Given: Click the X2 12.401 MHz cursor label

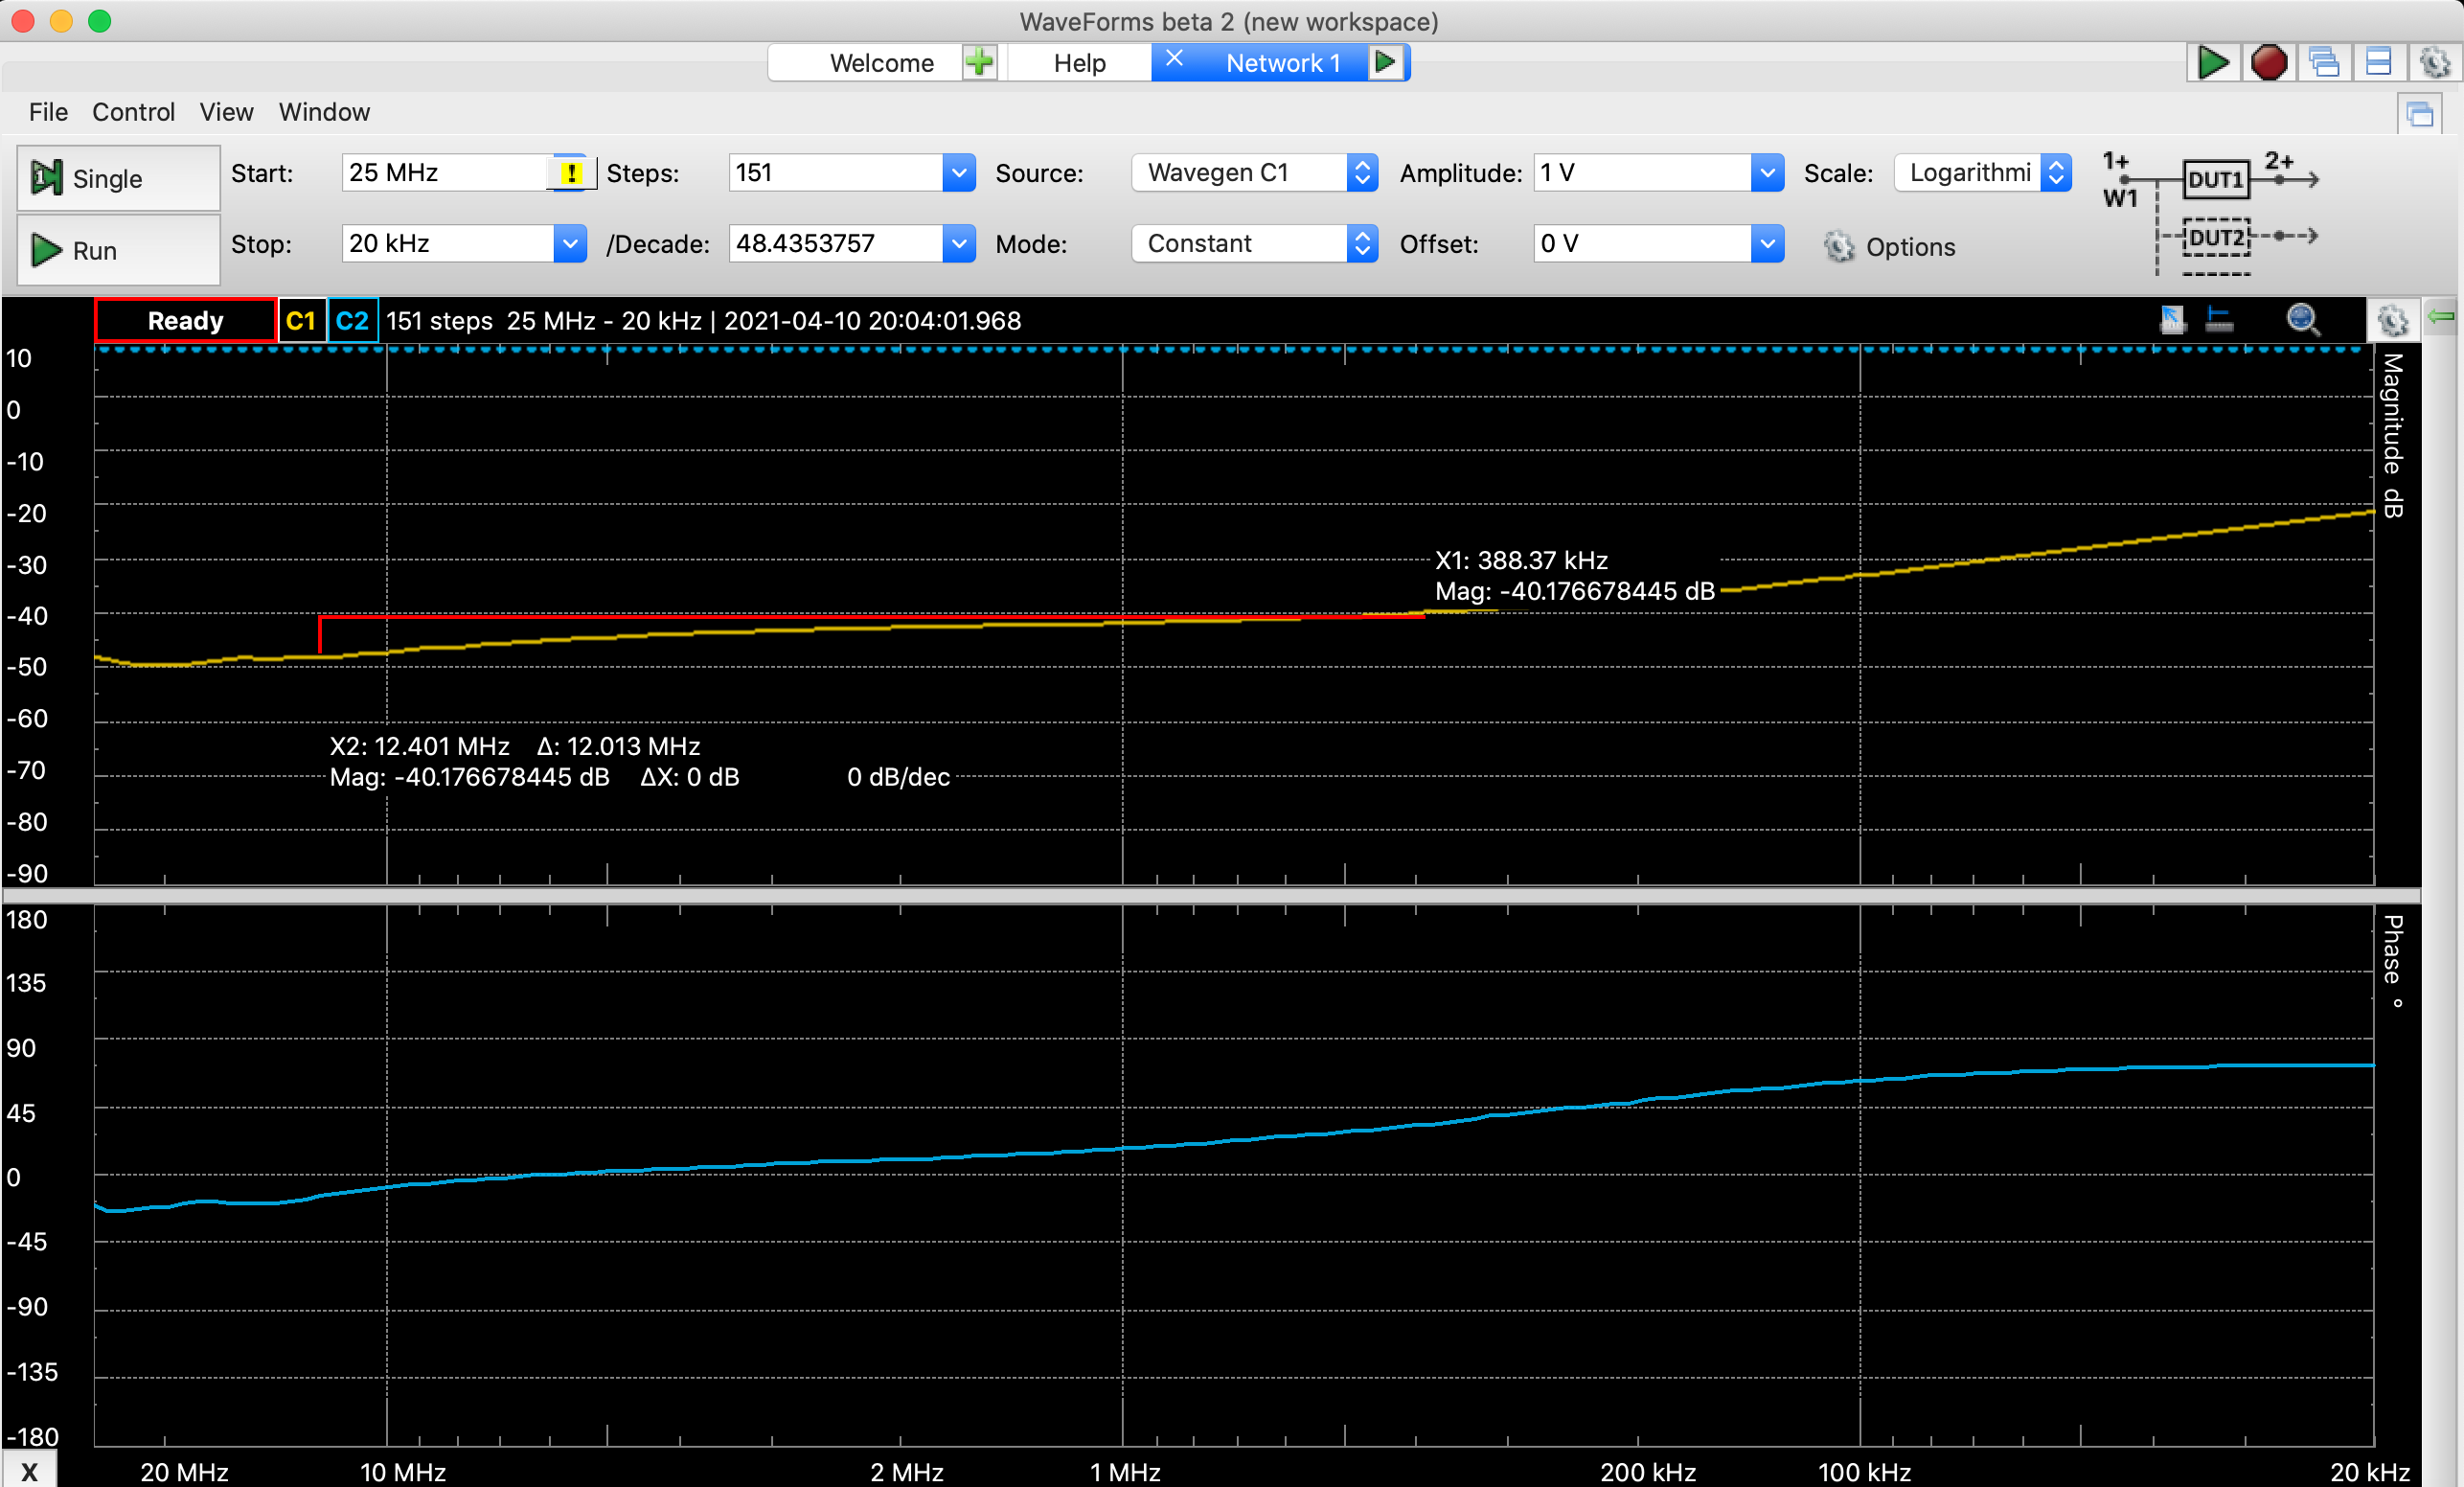Looking at the screenshot, I should [419, 746].
